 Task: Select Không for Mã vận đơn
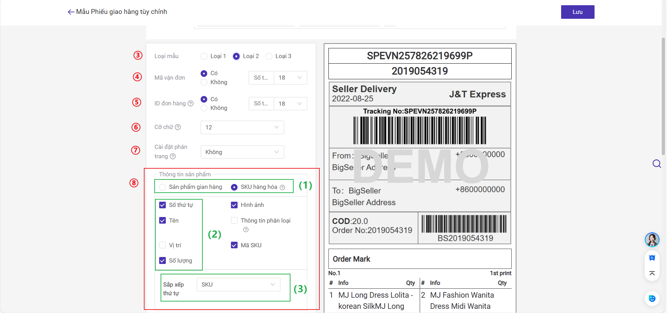(x=204, y=82)
